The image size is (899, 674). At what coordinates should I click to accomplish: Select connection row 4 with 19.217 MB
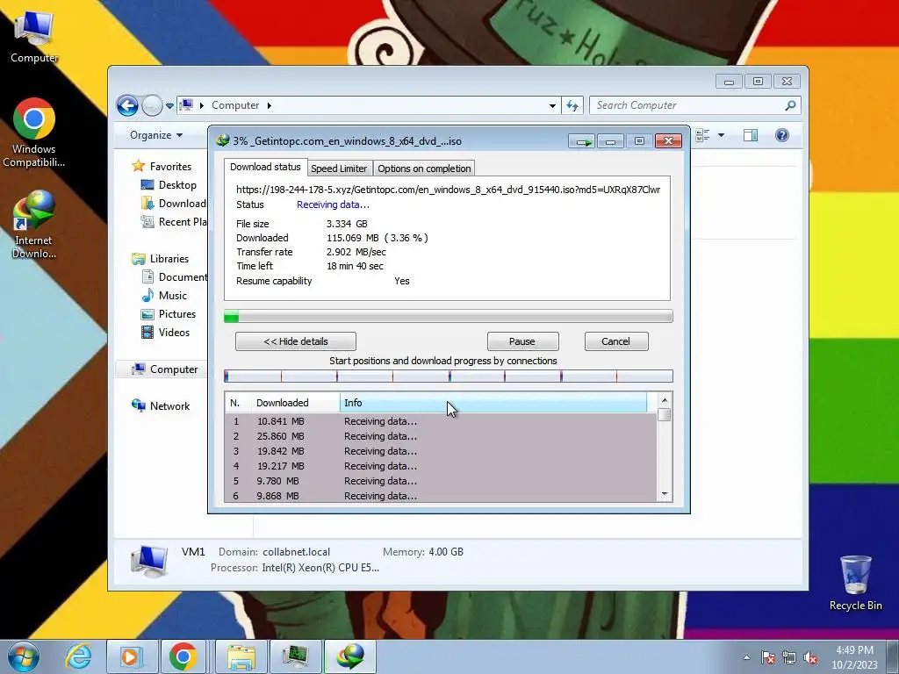[441, 466]
